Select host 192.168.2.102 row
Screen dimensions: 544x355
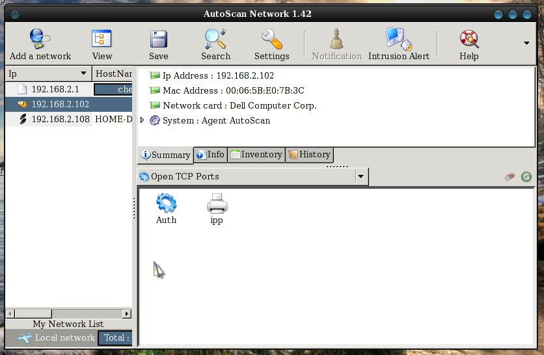(69, 104)
